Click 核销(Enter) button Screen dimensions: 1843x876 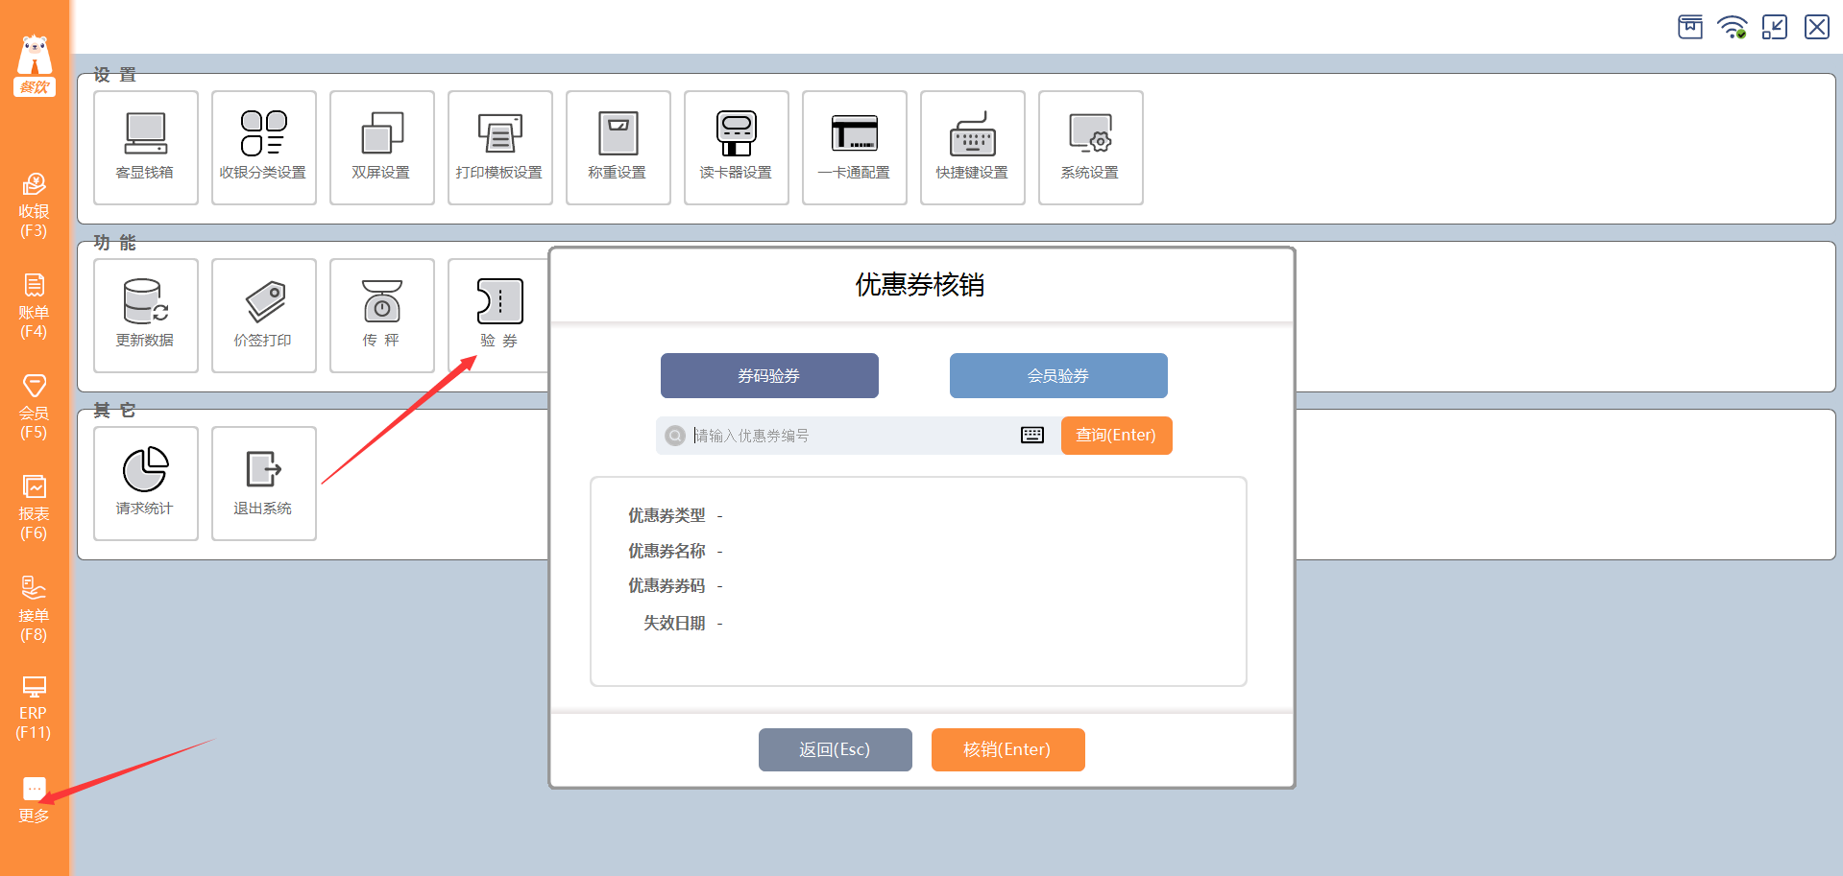(1008, 749)
